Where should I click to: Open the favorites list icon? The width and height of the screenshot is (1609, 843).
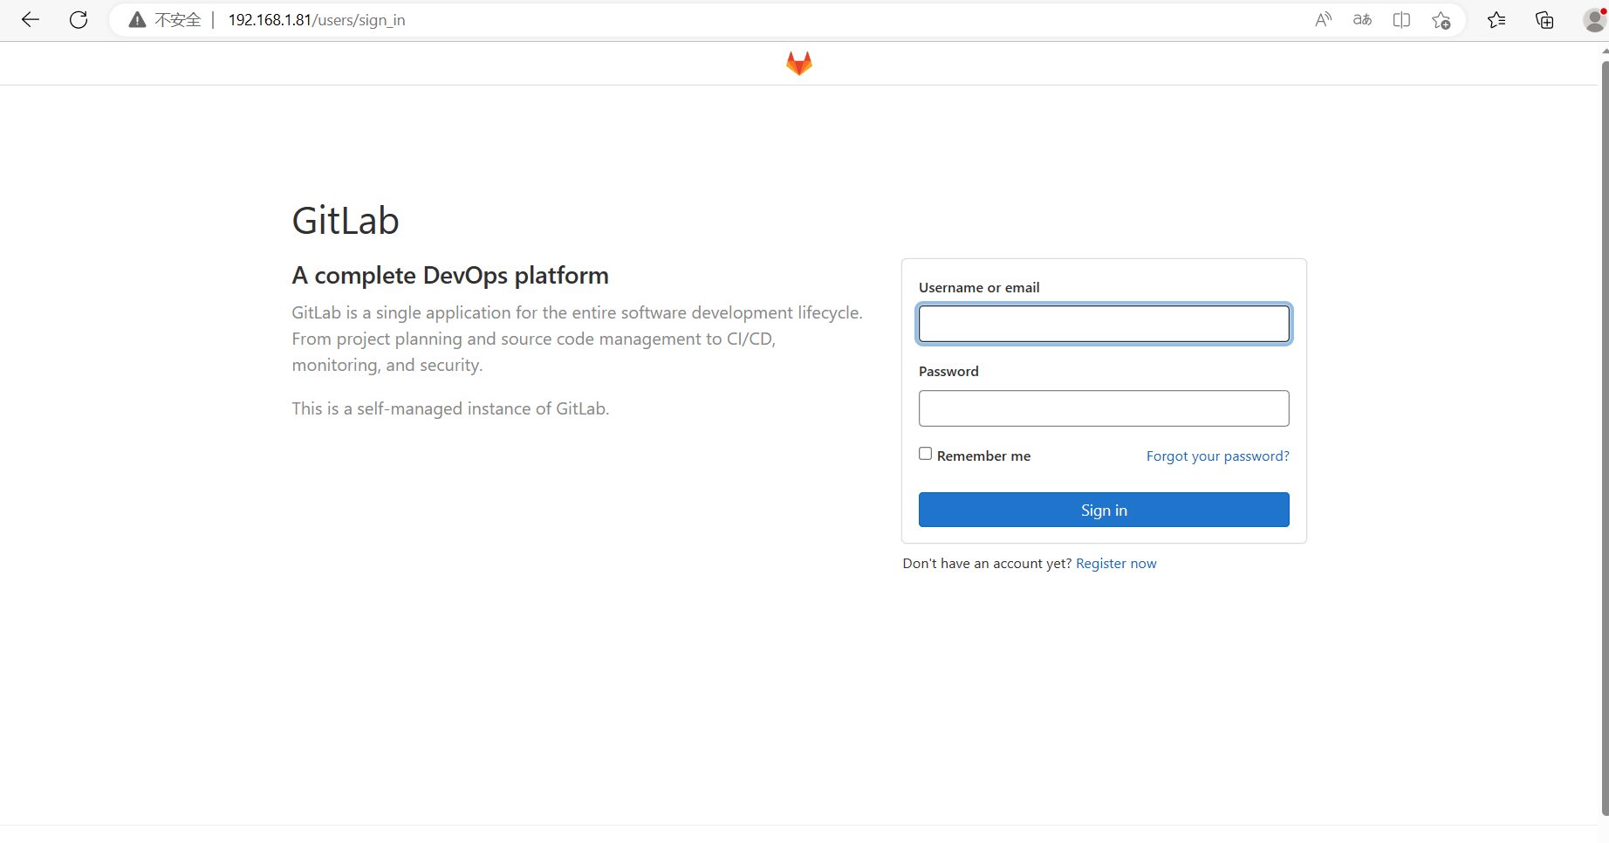click(1496, 20)
